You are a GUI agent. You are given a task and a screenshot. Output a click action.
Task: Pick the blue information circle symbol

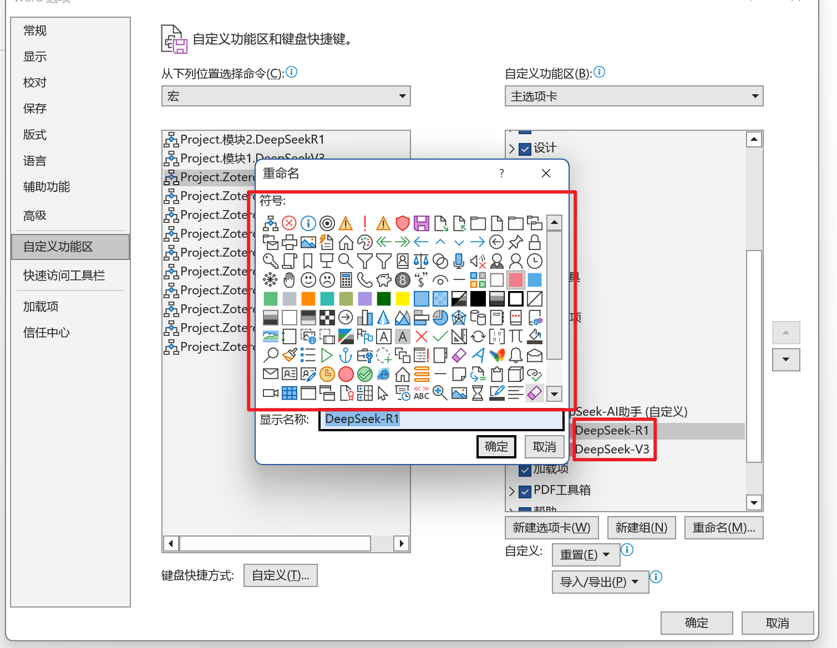coord(308,223)
